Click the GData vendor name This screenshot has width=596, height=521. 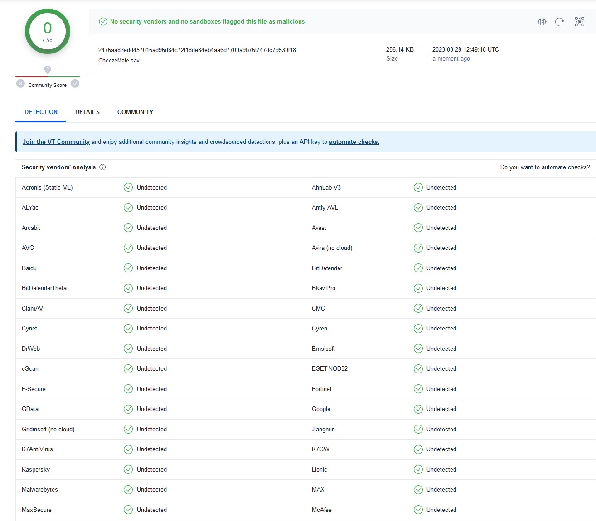pos(30,409)
